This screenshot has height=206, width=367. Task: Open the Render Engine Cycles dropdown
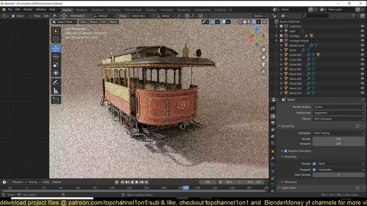click(x=338, y=107)
